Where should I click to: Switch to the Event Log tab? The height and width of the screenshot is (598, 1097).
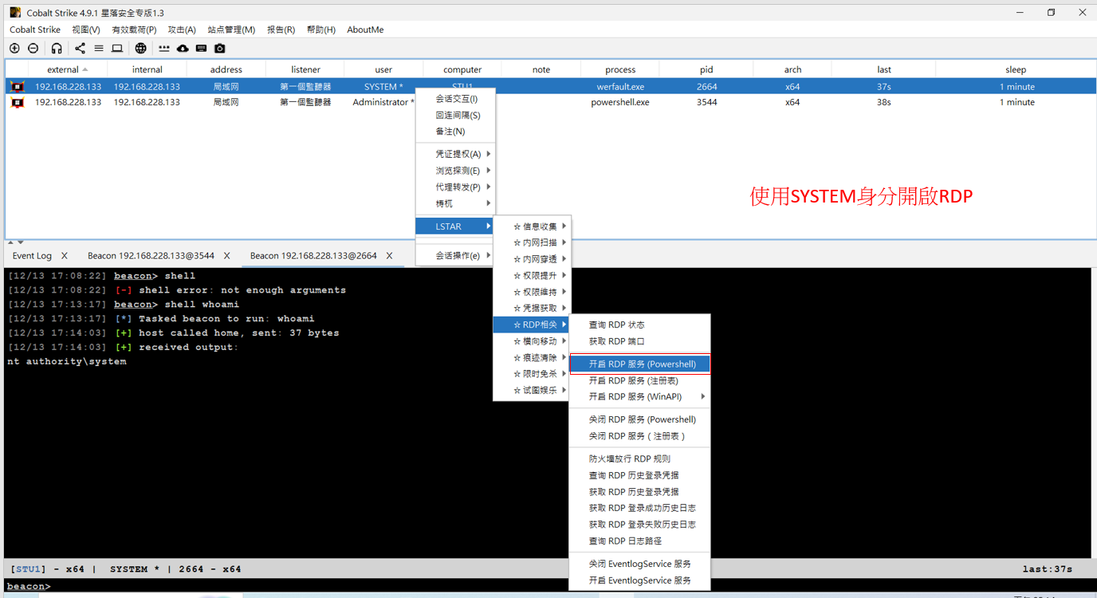pos(32,256)
